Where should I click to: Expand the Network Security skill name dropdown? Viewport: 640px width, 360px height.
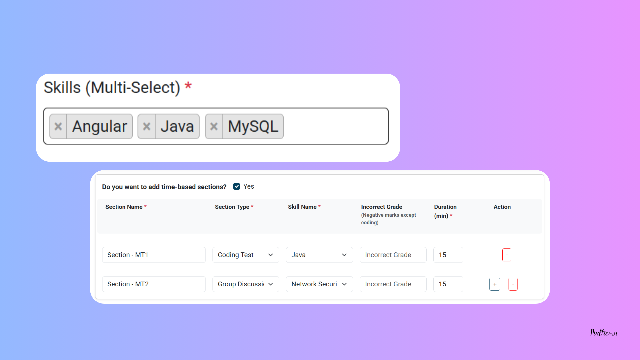319,284
